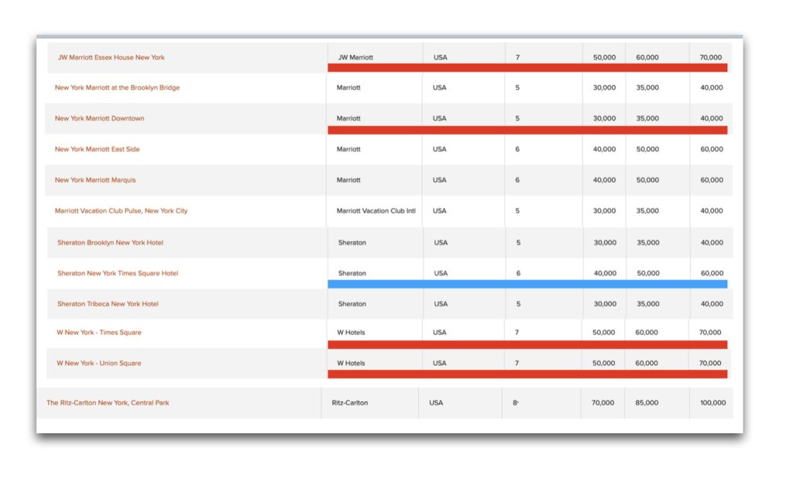Open Marriott Vacation Club Pulse, New York City
Screen dimensions: 793x478
click(x=121, y=210)
